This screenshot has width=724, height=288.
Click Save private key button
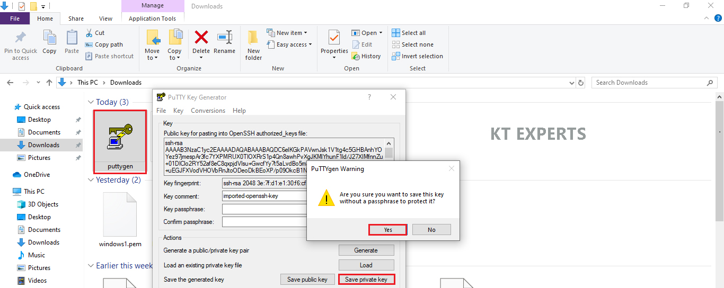[366, 280]
